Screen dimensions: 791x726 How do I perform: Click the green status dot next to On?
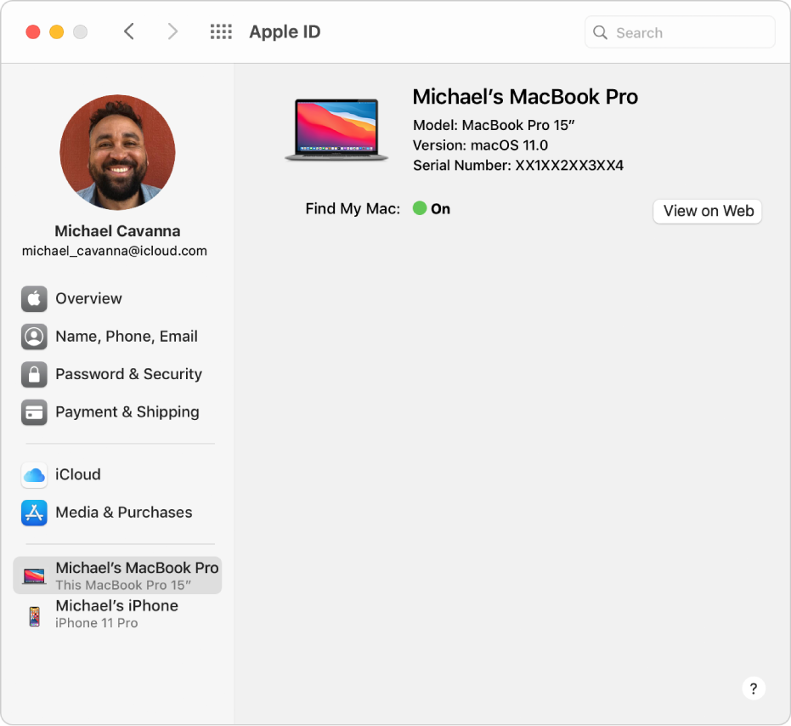pos(421,208)
